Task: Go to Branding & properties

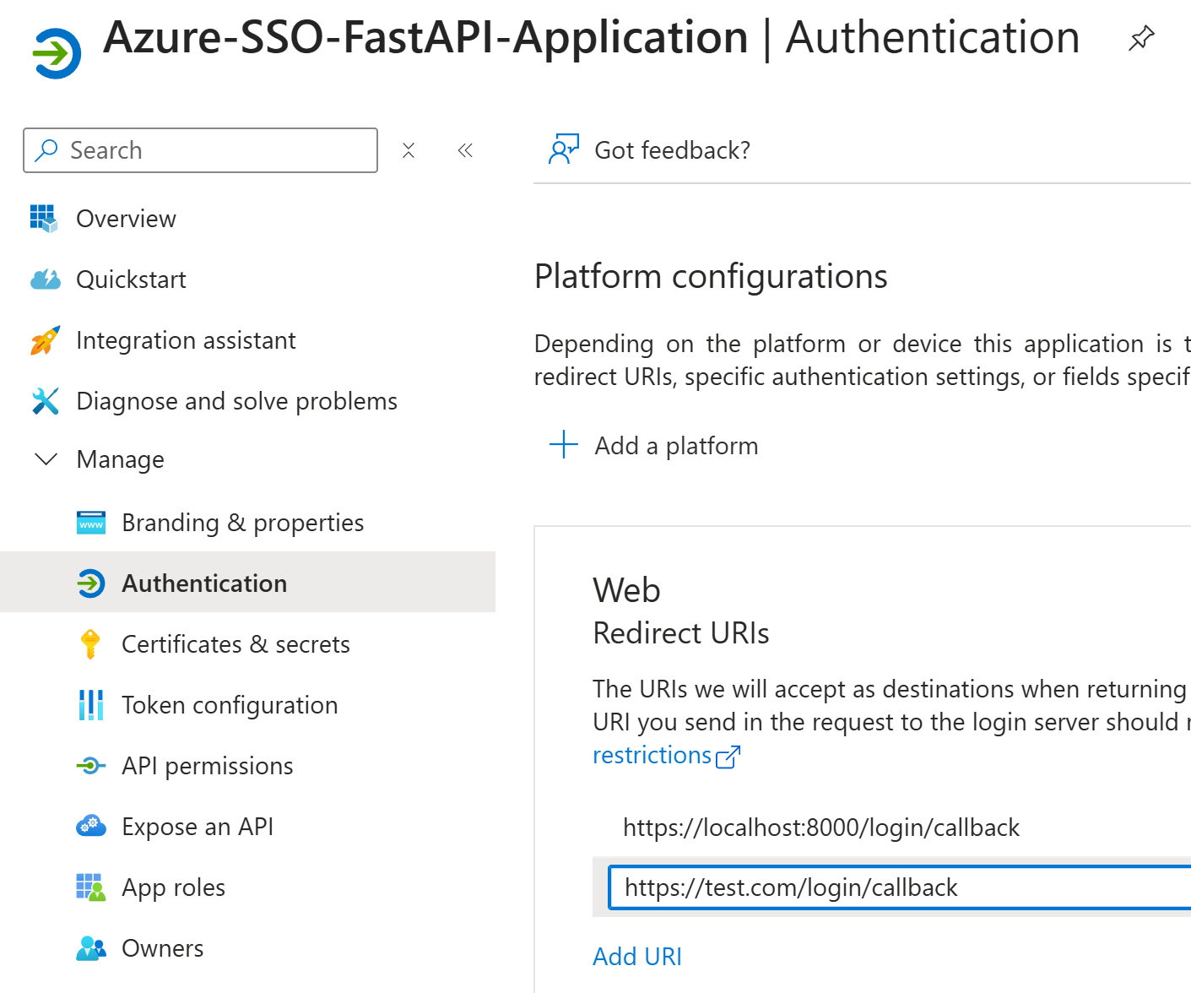Action: pos(242,523)
